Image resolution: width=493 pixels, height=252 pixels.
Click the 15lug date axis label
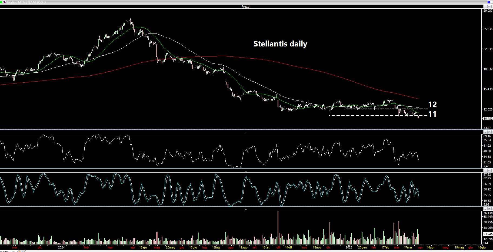(x=216, y=247)
